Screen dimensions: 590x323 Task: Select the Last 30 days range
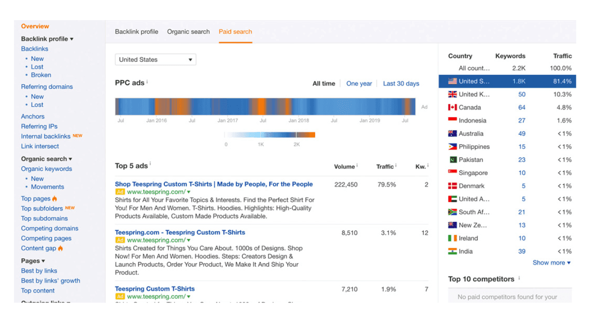pyautogui.click(x=401, y=83)
